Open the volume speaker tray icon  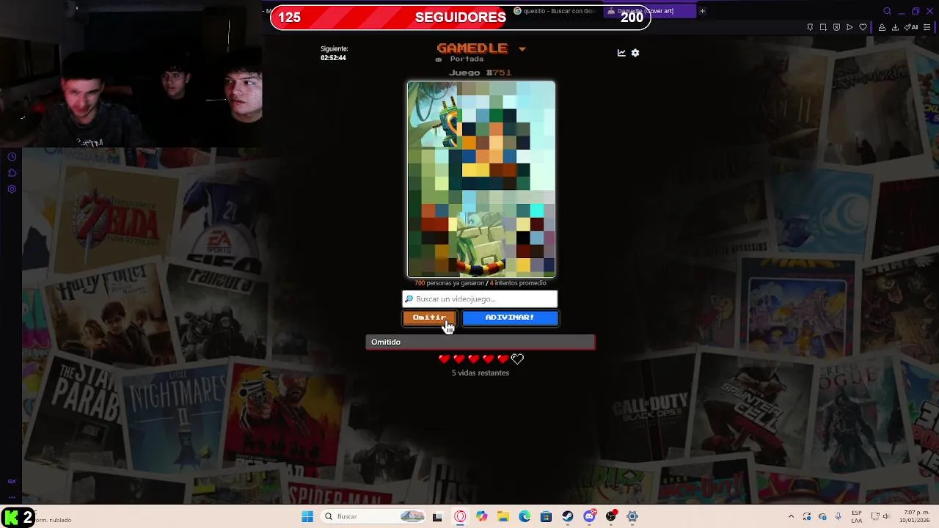tap(886, 516)
